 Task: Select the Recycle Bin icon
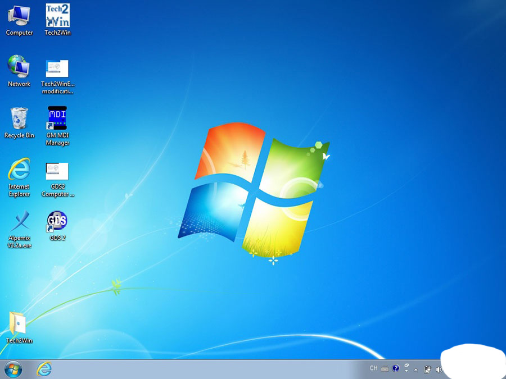point(19,123)
